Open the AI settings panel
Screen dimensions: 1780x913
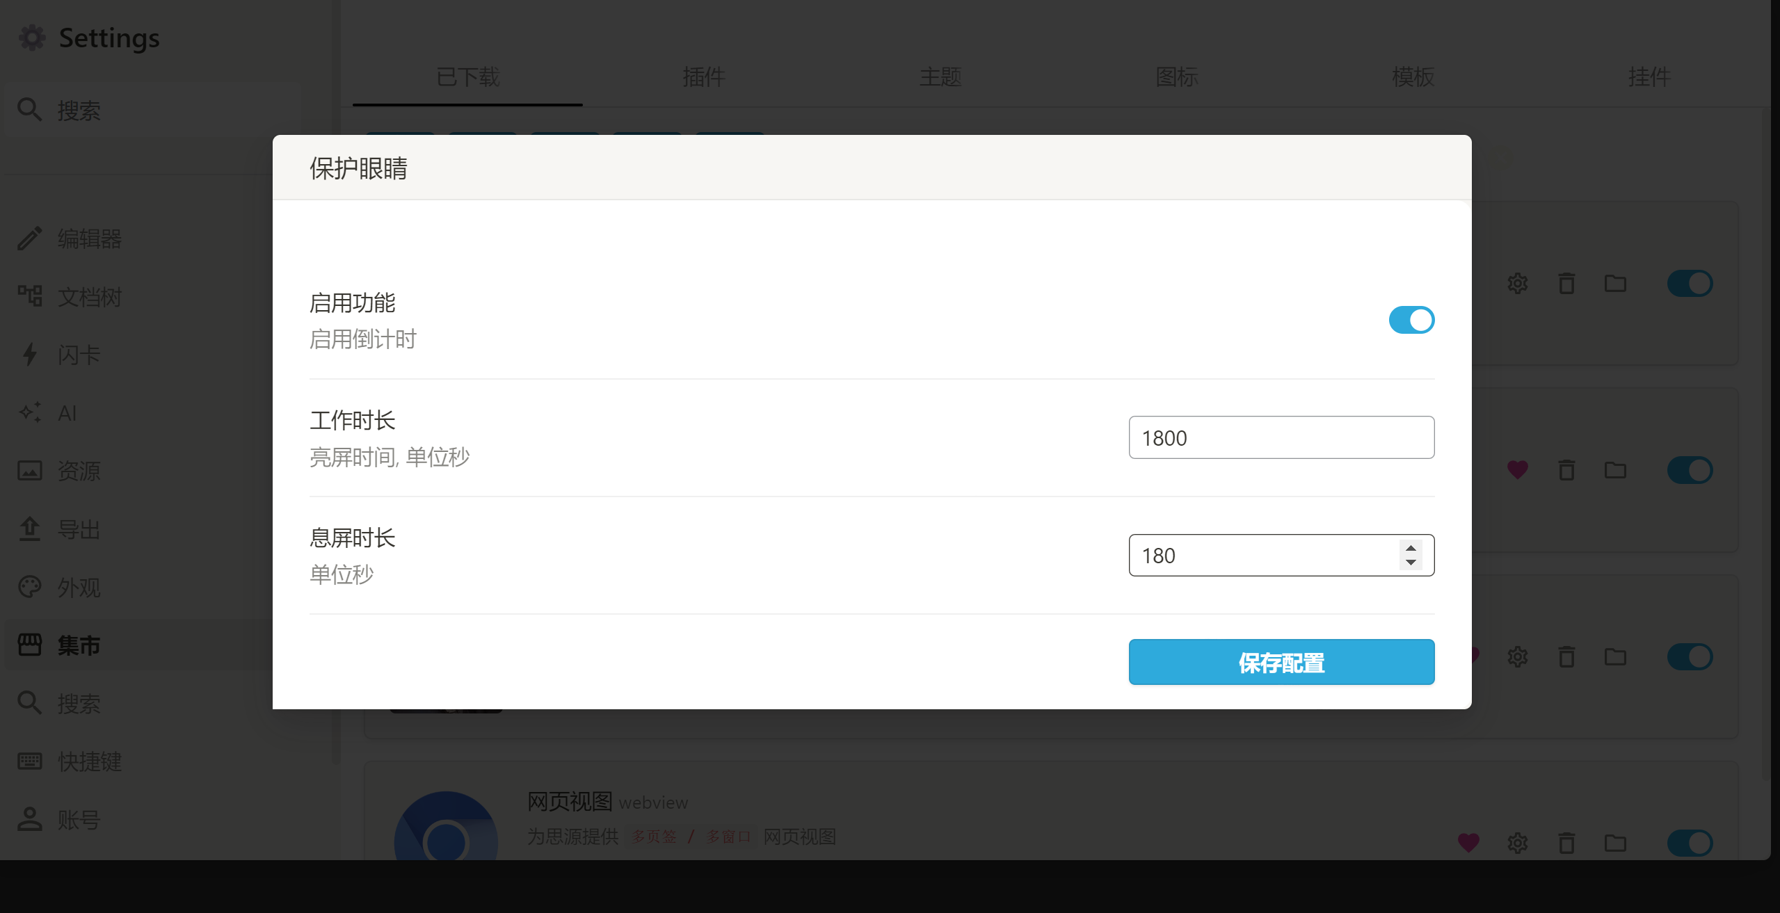pyautogui.click(x=67, y=412)
